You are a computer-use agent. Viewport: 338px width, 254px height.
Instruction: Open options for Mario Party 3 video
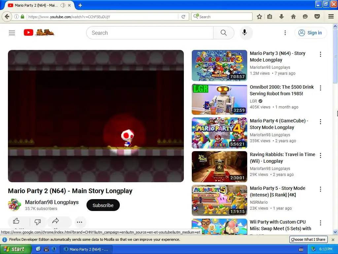(321, 54)
